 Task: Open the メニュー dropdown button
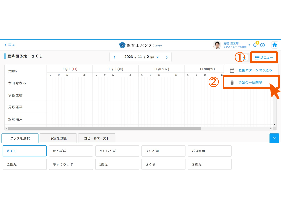264,57
